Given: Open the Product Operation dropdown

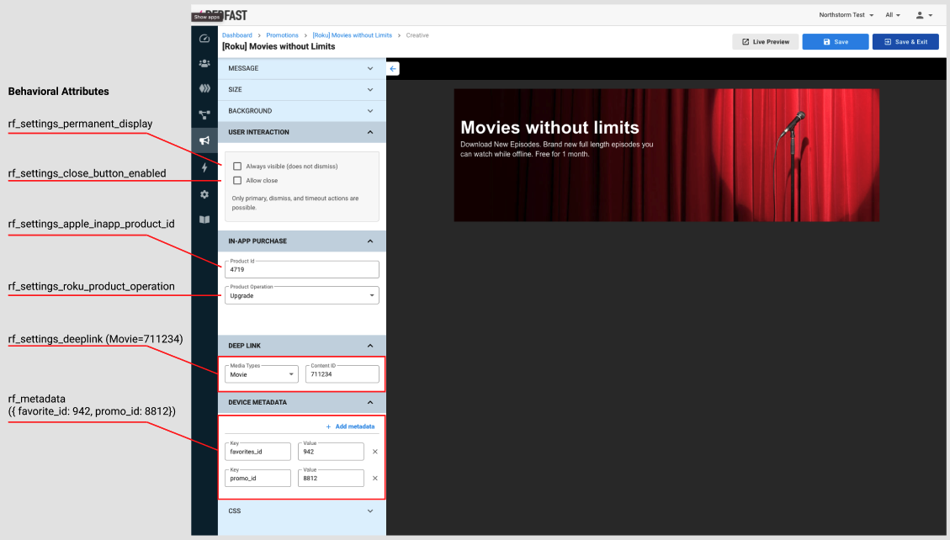Looking at the screenshot, I should coord(302,295).
